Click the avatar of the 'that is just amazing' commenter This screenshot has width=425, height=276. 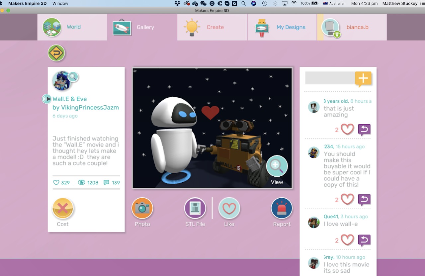click(x=314, y=107)
